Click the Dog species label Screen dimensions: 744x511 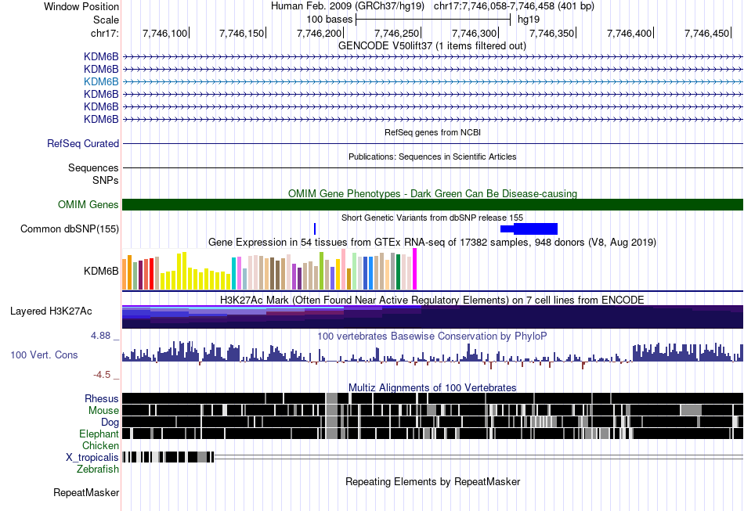(110, 423)
